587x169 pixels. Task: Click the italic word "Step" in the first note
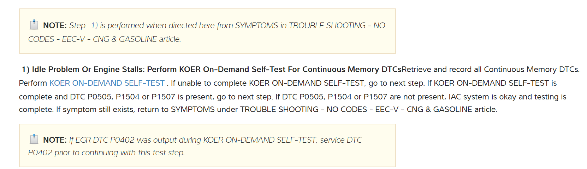point(77,26)
